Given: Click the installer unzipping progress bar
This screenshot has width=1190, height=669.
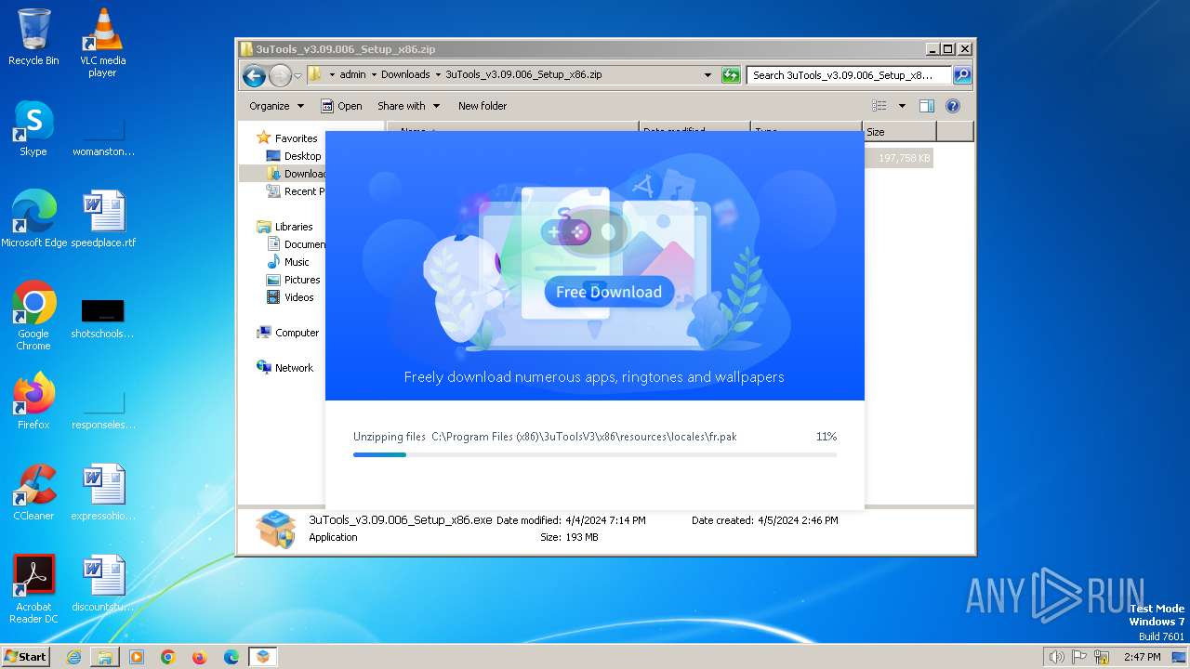Looking at the screenshot, I should click(x=595, y=454).
